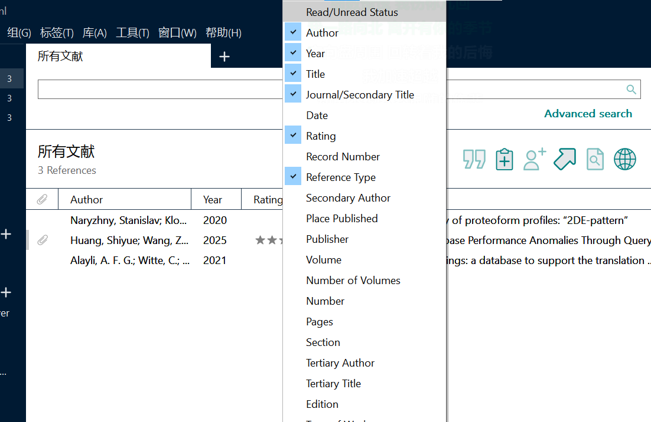The width and height of the screenshot is (651, 422).
Task: Click the year 2020 cell
Action: coord(215,220)
